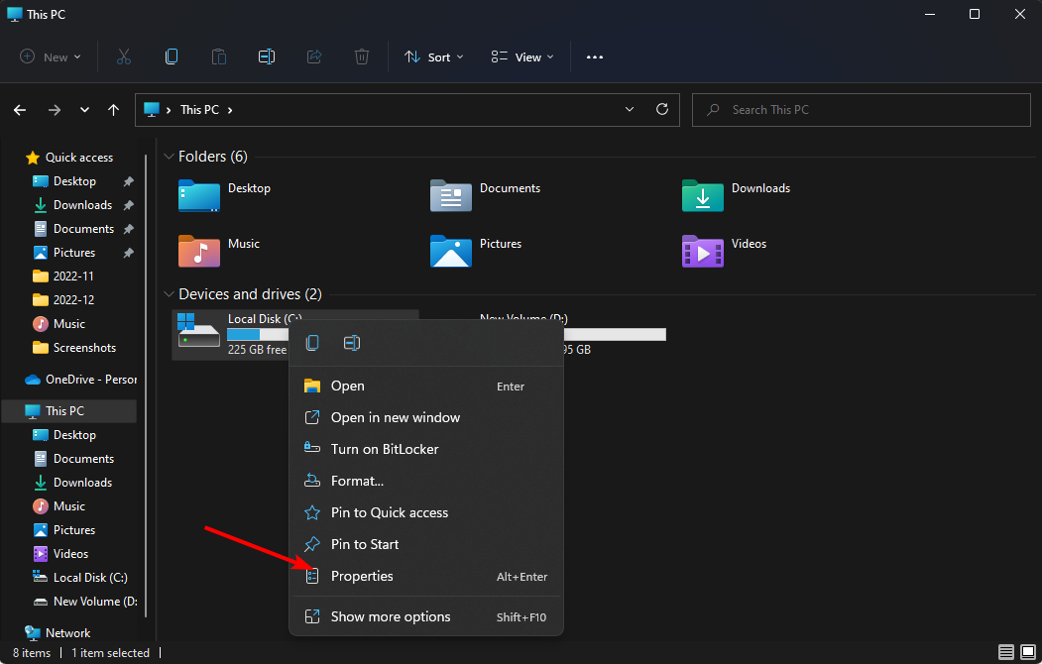The width and height of the screenshot is (1042, 664).
Task: Click the Share icon in the toolbar
Action: pyautogui.click(x=314, y=57)
